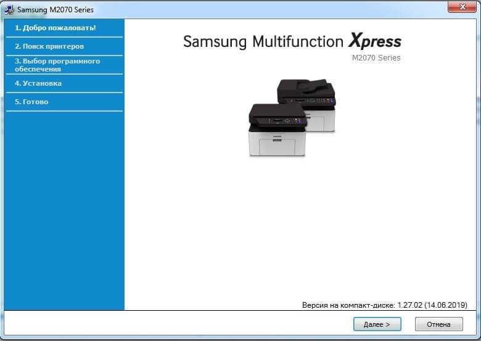Click the Samsung M2070 Series window title
Image resolution: width=481 pixels, height=341 pixels.
[x=55, y=10]
